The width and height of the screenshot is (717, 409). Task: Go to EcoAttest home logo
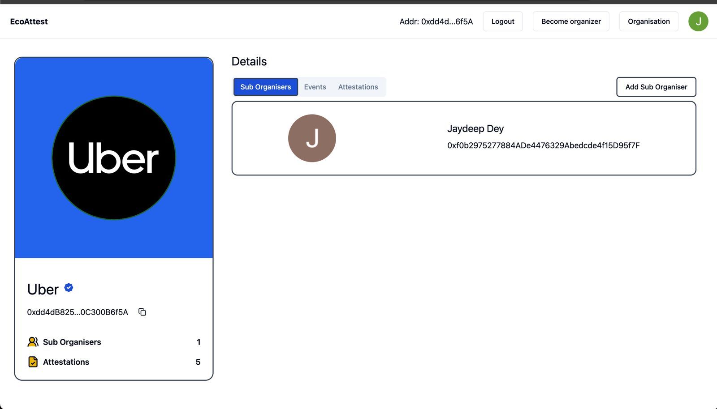pos(29,21)
